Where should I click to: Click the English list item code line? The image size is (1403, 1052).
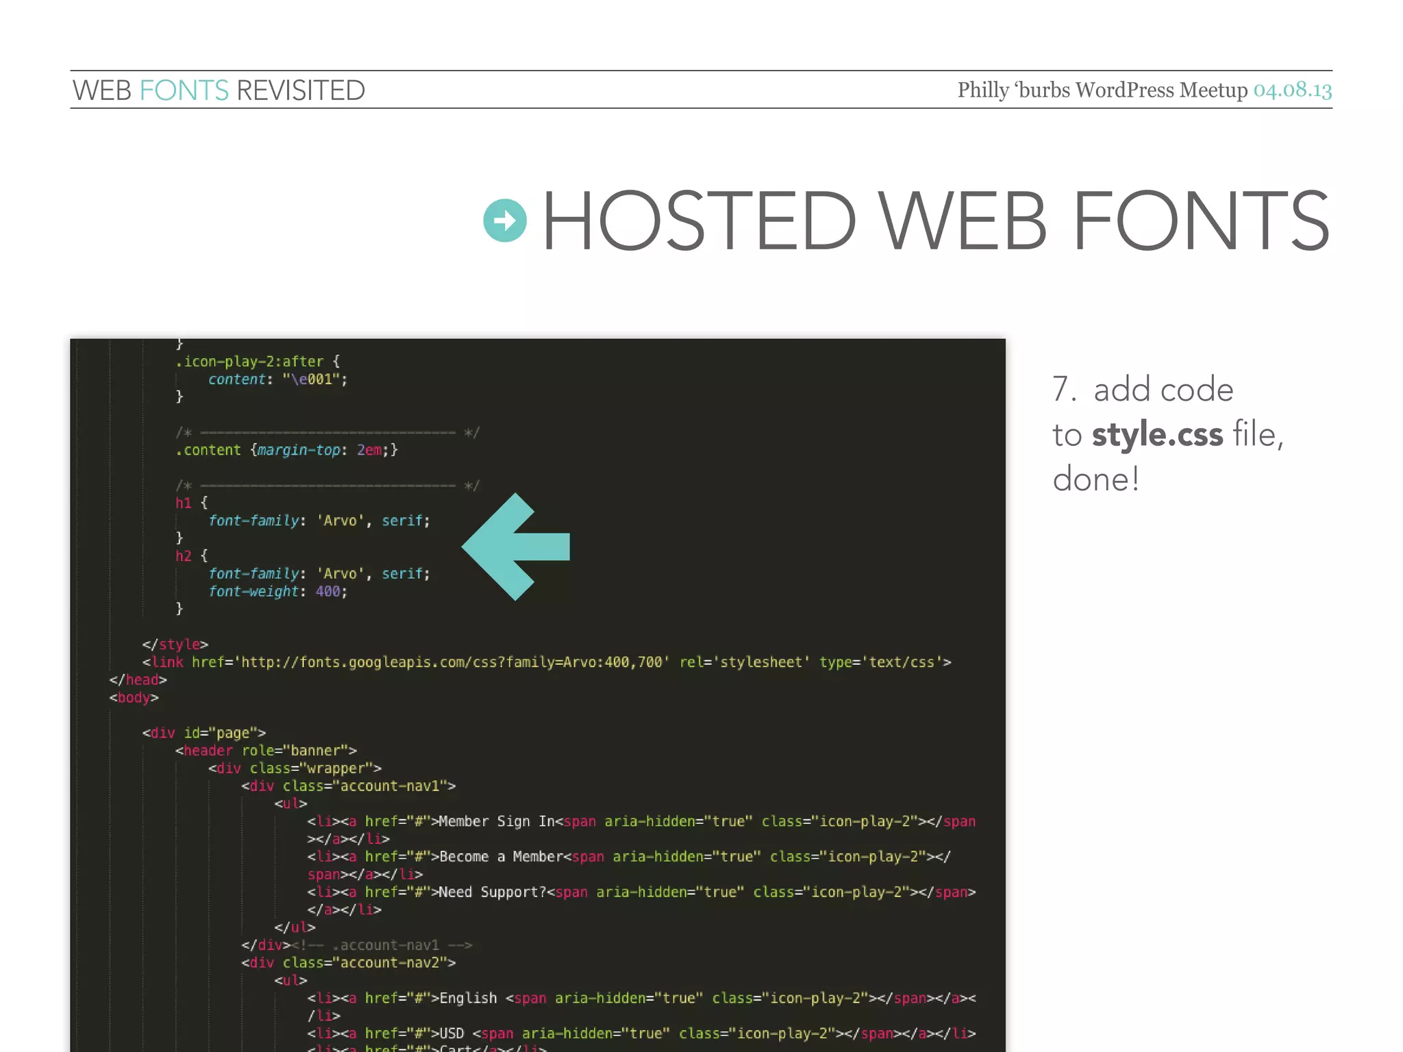tap(641, 1006)
